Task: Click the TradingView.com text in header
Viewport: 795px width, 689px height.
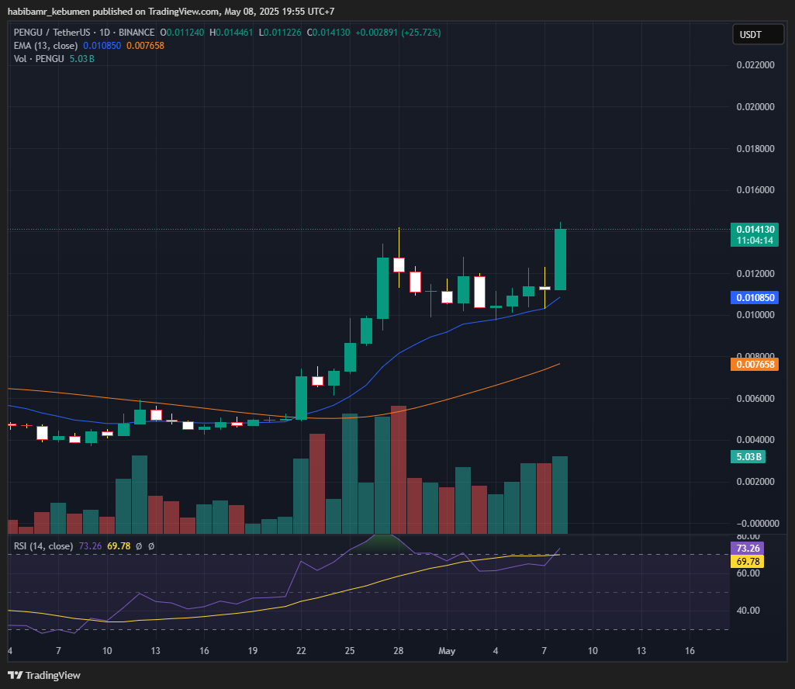Action: pyautogui.click(x=175, y=12)
